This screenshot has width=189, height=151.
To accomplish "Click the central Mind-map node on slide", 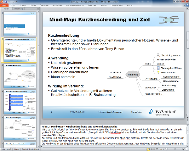I will [133, 75].
